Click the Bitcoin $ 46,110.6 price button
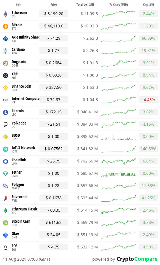The height and width of the screenshot is (265, 160). click(x=54, y=26)
